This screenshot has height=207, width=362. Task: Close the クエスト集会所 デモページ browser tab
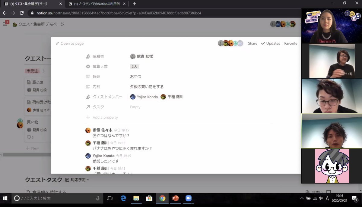tap(60, 4)
